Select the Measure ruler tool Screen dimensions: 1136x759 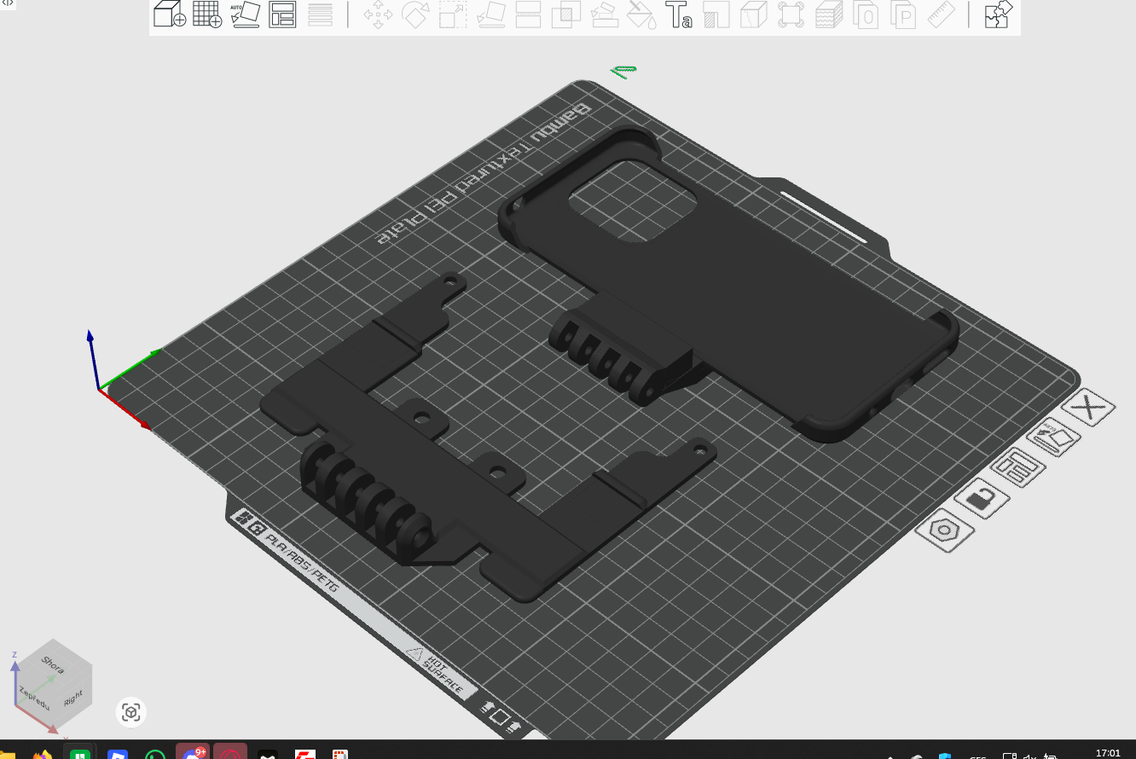(x=942, y=14)
